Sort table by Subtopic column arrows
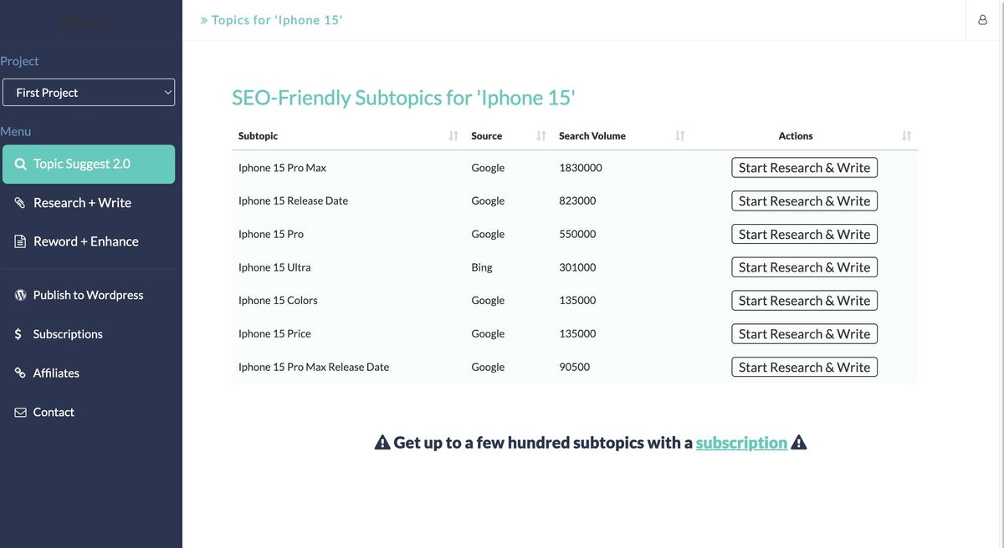Image resolution: width=1004 pixels, height=548 pixels. (x=453, y=136)
